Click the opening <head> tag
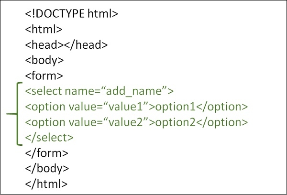This screenshot has height=195, width=287. point(42,44)
